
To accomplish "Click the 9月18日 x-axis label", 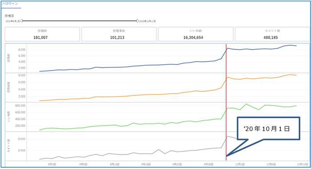I will click(146, 164).
